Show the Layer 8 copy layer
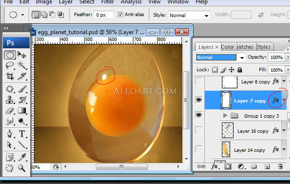The height and width of the screenshot is (184, 290). [x=199, y=81]
